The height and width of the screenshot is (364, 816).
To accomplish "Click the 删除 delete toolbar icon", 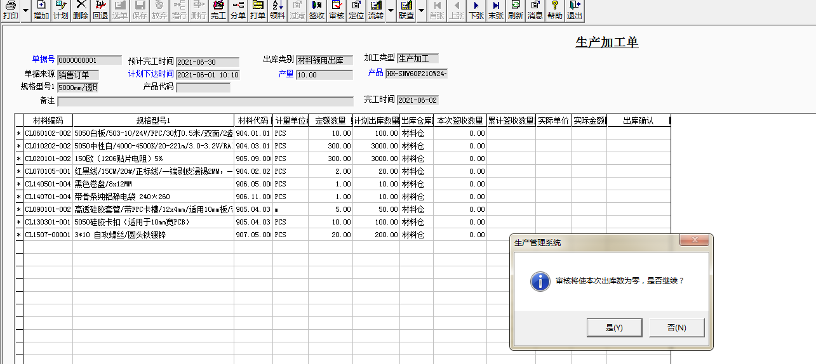I will point(81,10).
